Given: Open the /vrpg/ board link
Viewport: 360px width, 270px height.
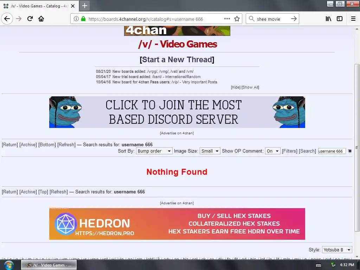Looking at the screenshot, I should (x=152, y=71).
